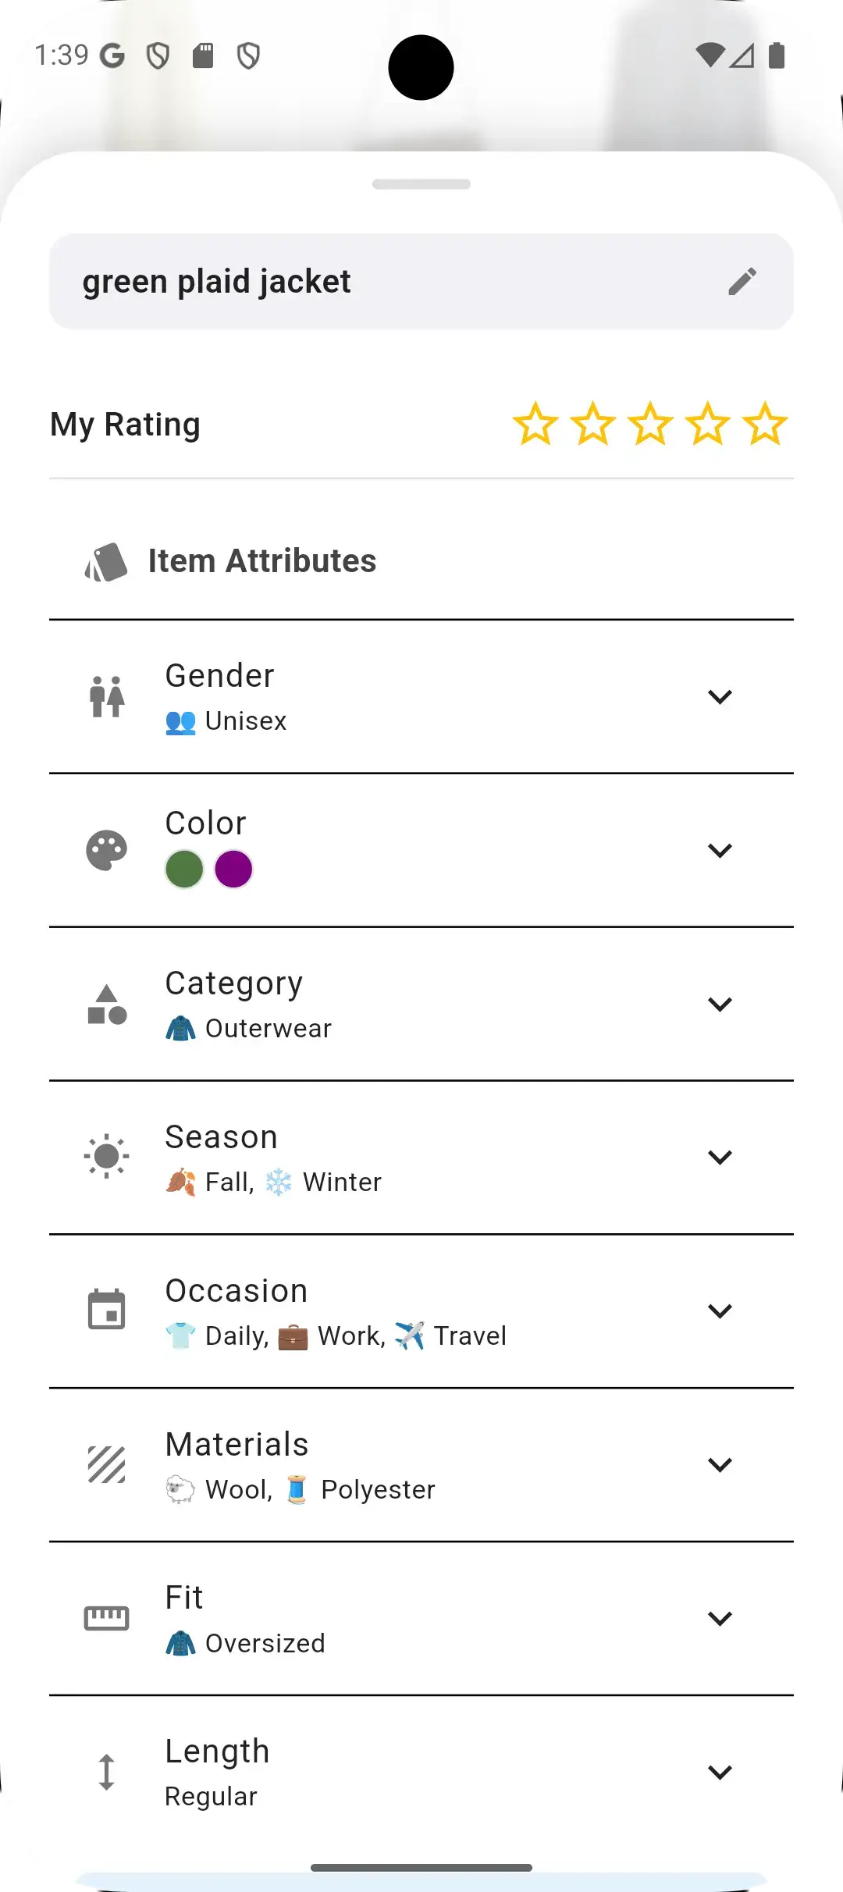
Task: Tap the Category shapes icon
Action: (x=107, y=1004)
